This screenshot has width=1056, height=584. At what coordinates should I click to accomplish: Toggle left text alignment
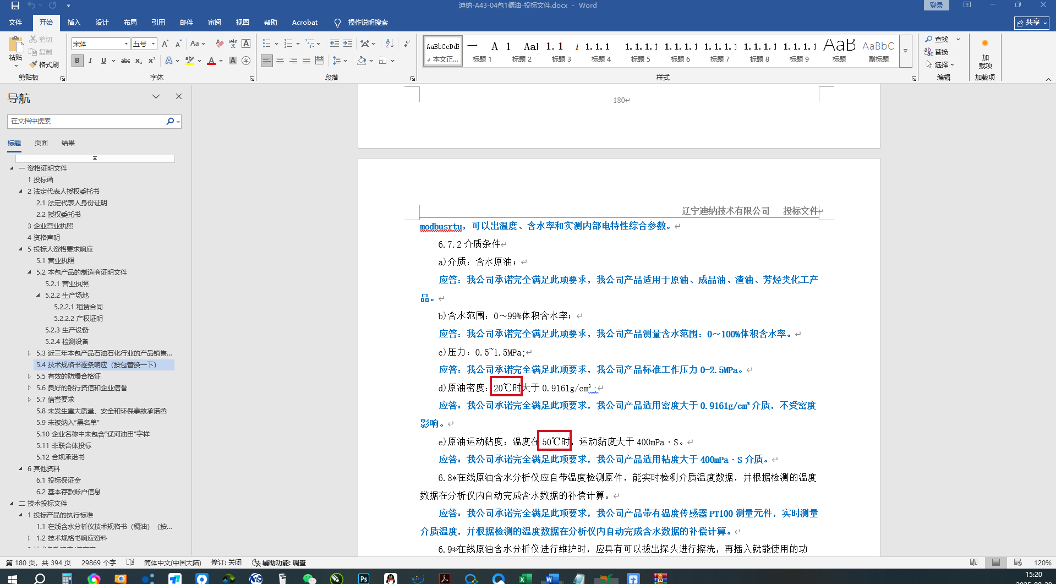pos(267,61)
